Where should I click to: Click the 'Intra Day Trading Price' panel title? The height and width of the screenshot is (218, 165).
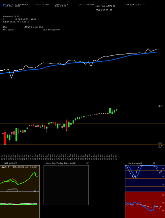tap(57, 163)
